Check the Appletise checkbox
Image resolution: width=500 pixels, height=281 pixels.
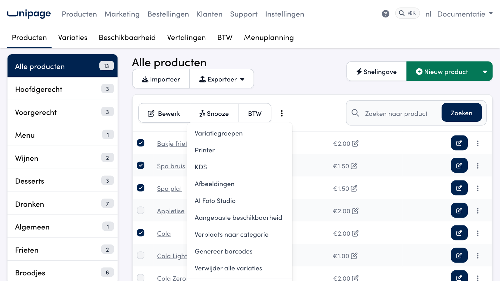[x=141, y=210]
